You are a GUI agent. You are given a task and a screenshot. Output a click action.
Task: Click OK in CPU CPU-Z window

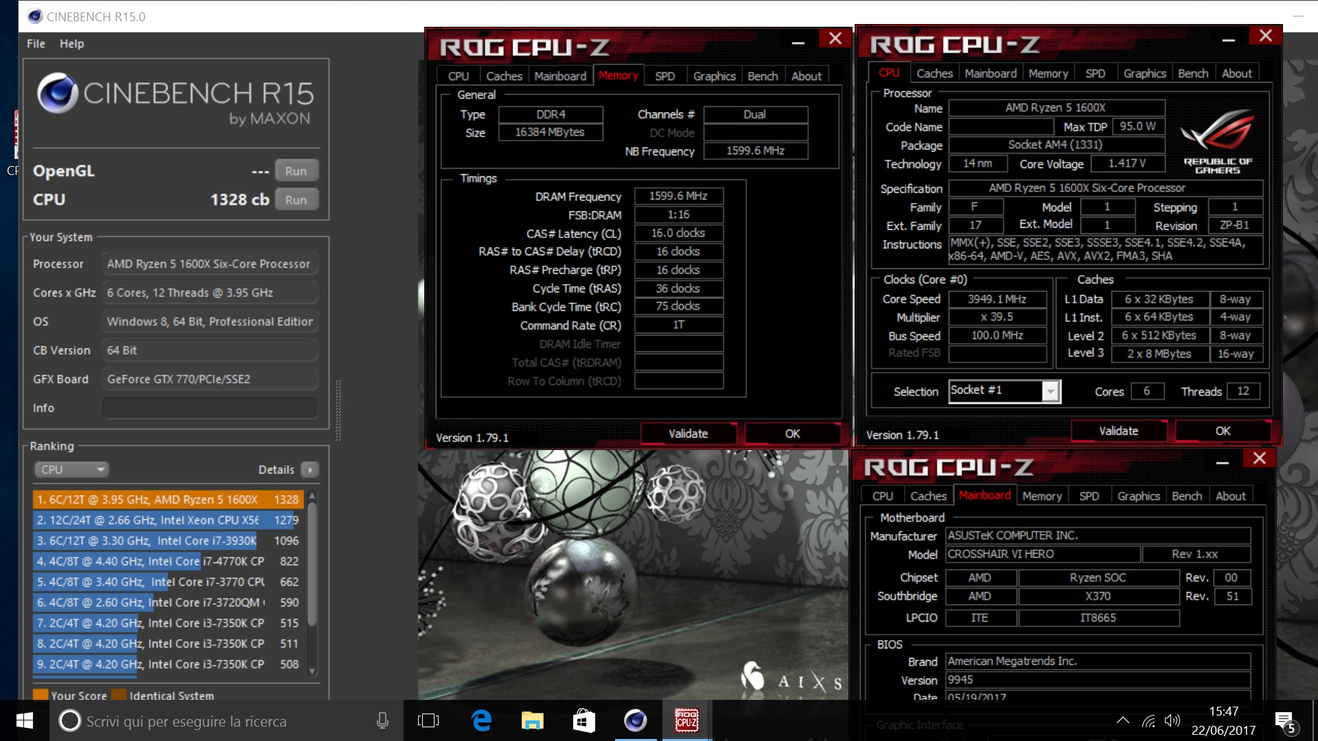click(x=1223, y=431)
